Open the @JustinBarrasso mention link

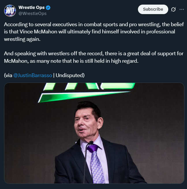coord(33,75)
